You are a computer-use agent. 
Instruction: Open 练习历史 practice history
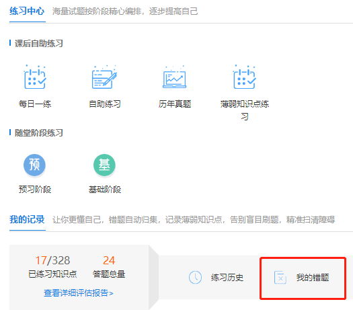pos(227,277)
